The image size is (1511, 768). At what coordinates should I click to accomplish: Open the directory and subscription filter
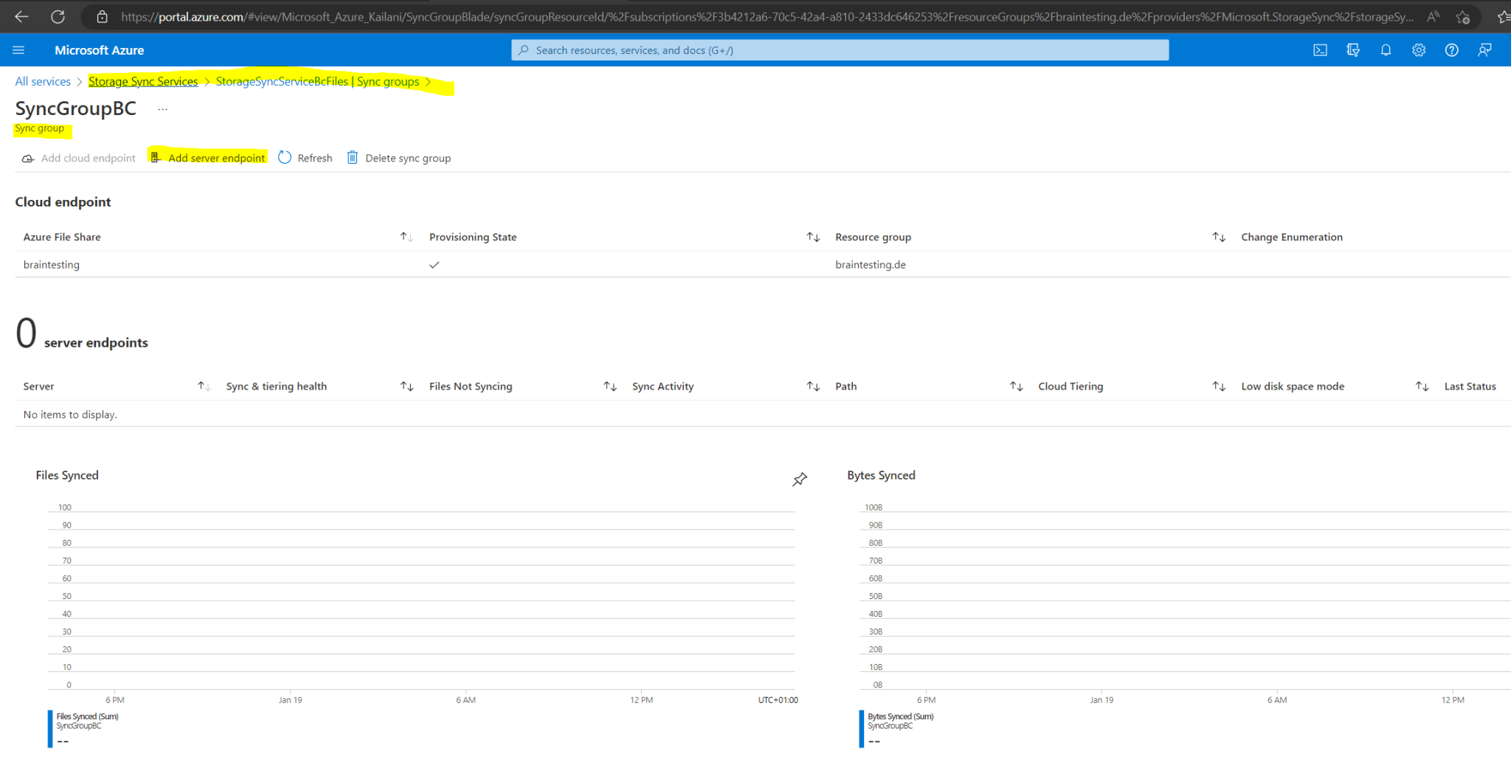[1352, 49]
